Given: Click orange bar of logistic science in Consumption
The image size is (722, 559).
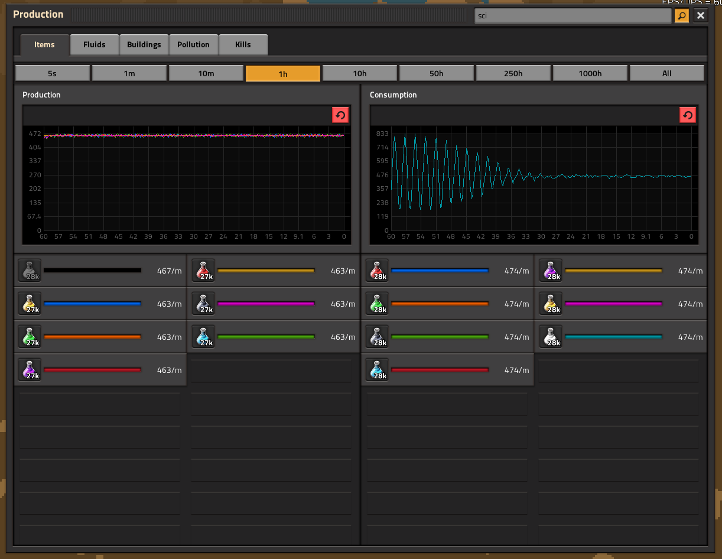Looking at the screenshot, I should (440, 304).
